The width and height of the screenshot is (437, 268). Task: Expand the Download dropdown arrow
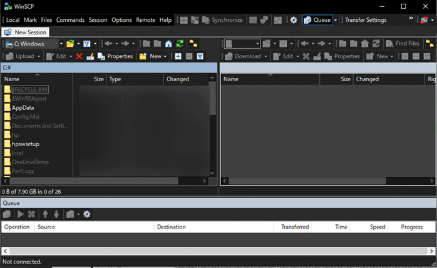[x=265, y=56]
